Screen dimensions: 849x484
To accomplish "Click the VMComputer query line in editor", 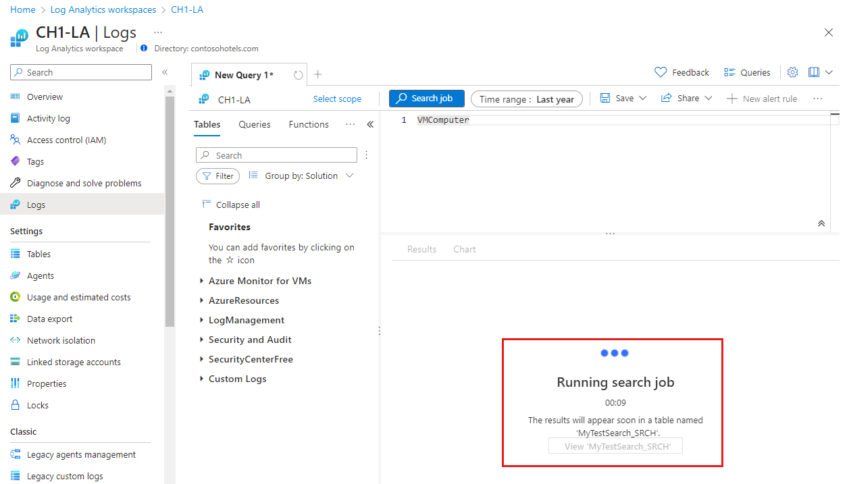I will pos(443,119).
